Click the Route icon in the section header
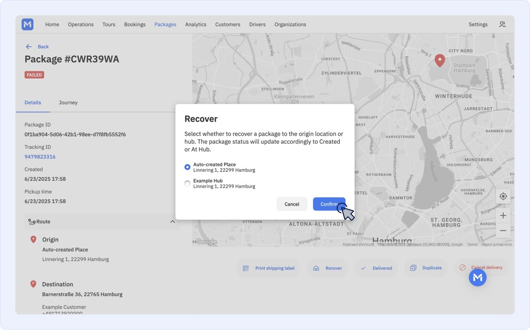The width and height of the screenshot is (530, 330). tap(32, 222)
